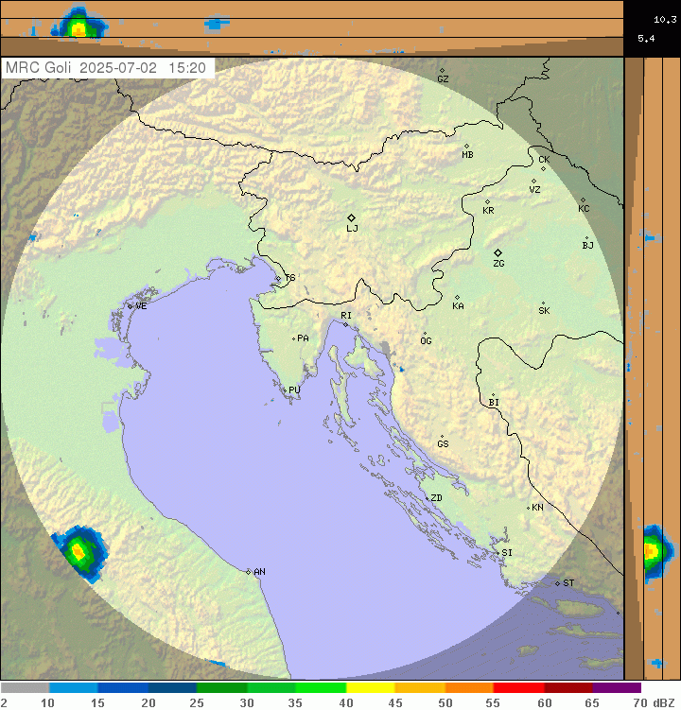The height and width of the screenshot is (710, 681).
Task: Click the PU marker in Istria
Action: click(x=285, y=390)
